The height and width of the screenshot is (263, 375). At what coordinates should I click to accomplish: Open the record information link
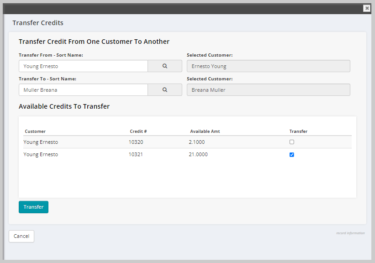pos(350,233)
